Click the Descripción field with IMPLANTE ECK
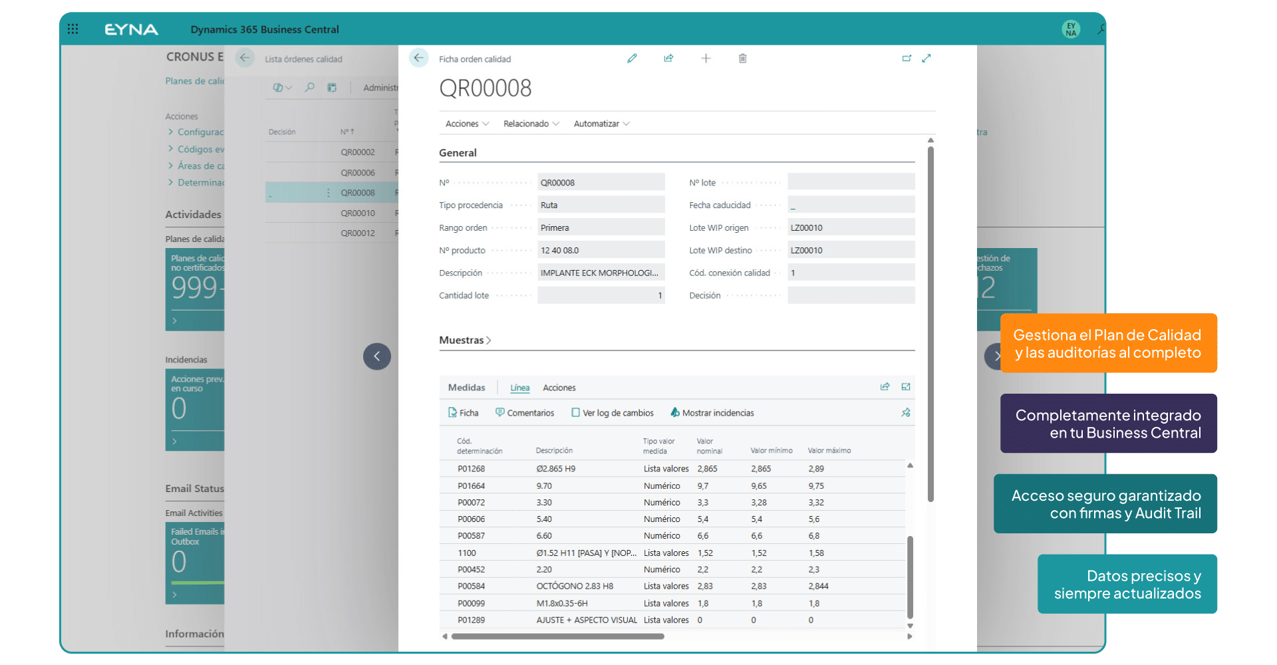 point(601,273)
